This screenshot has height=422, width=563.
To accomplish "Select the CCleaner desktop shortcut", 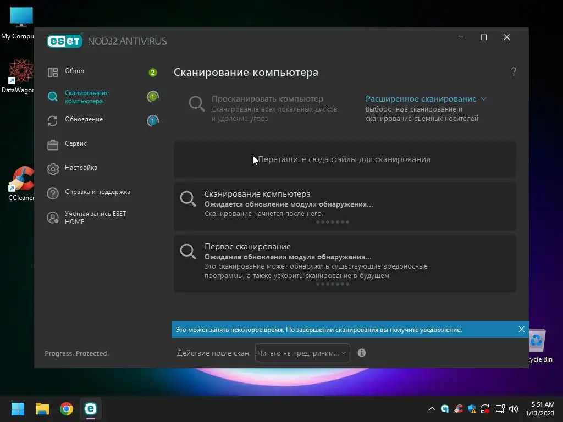I will click(21, 184).
